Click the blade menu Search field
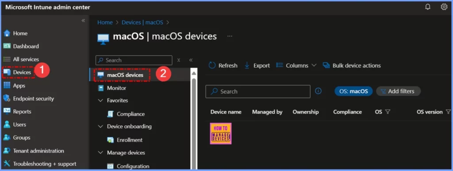Image resolution: width=453 pixels, height=171 pixels. click(x=134, y=60)
